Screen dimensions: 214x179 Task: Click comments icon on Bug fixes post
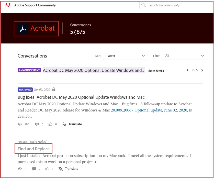tap(37, 124)
